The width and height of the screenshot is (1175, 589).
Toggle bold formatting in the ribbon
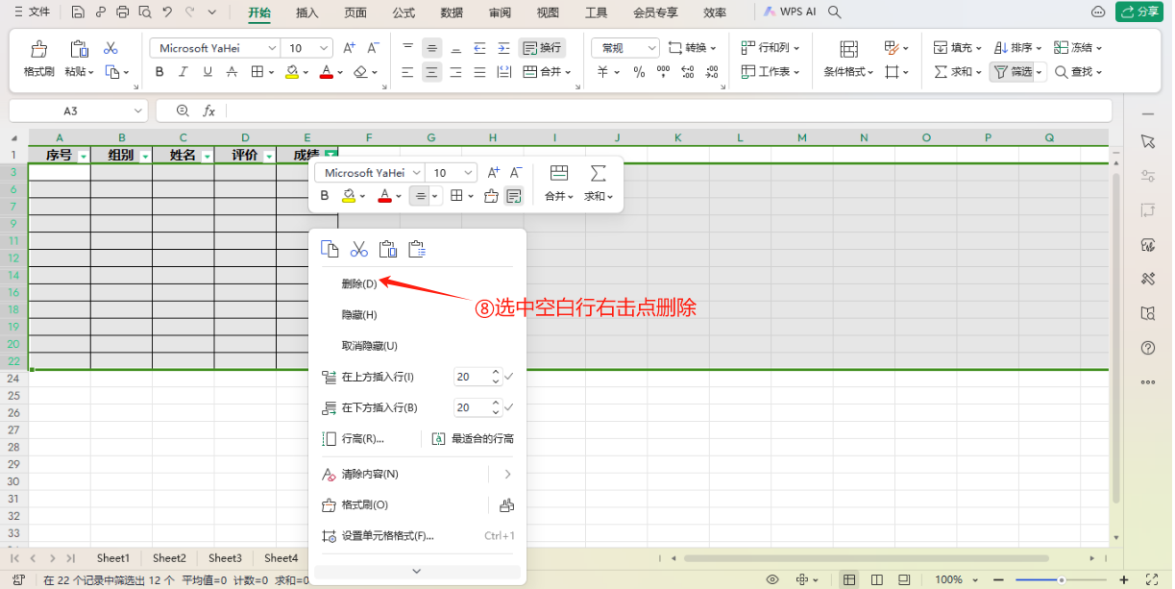coord(159,72)
